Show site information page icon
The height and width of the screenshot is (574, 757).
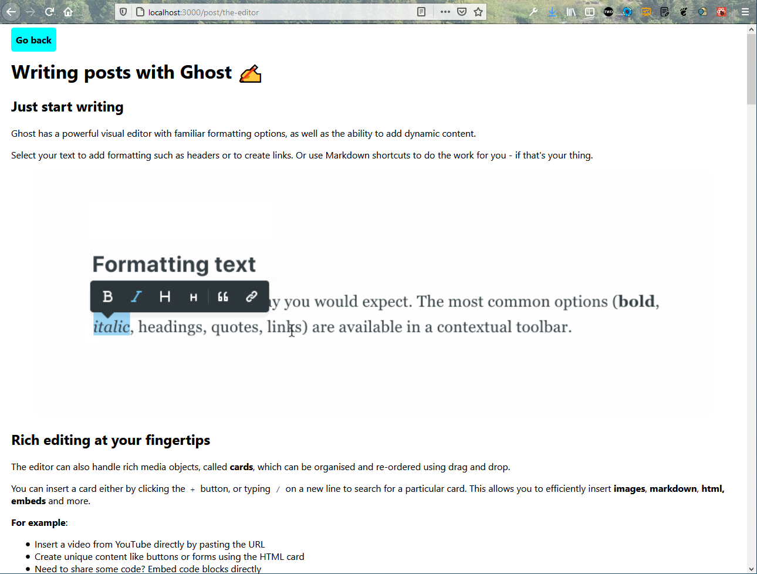(140, 12)
